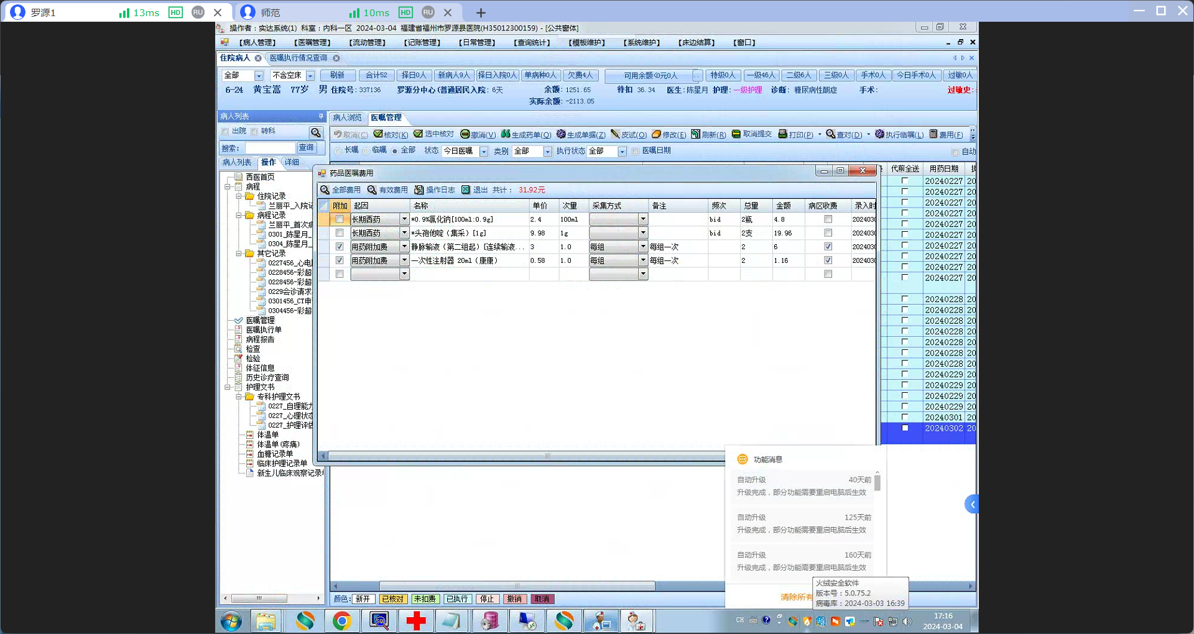Open the 【医嘱管理】 menu
Screen dimensions: 1194x634
[312, 43]
